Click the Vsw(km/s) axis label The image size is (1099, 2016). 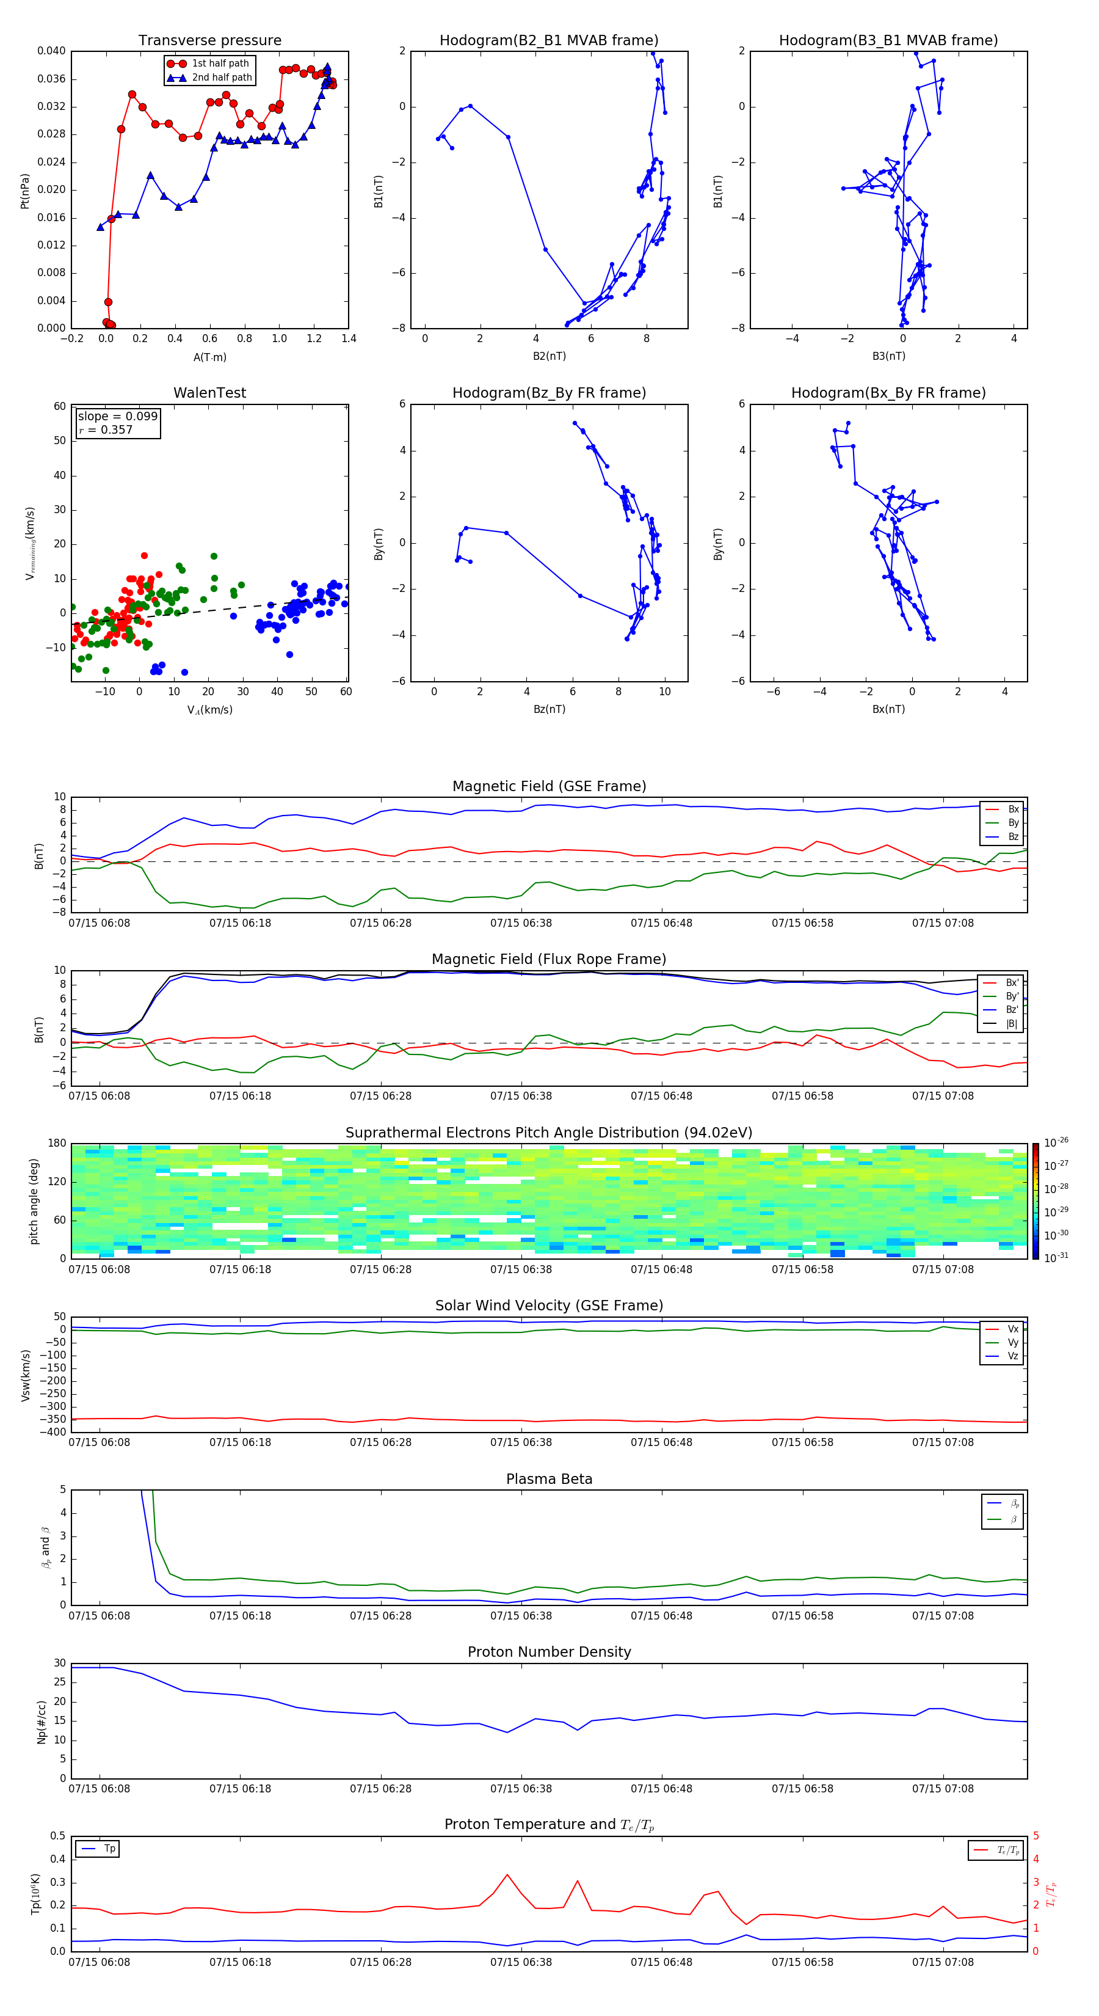[25, 1375]
